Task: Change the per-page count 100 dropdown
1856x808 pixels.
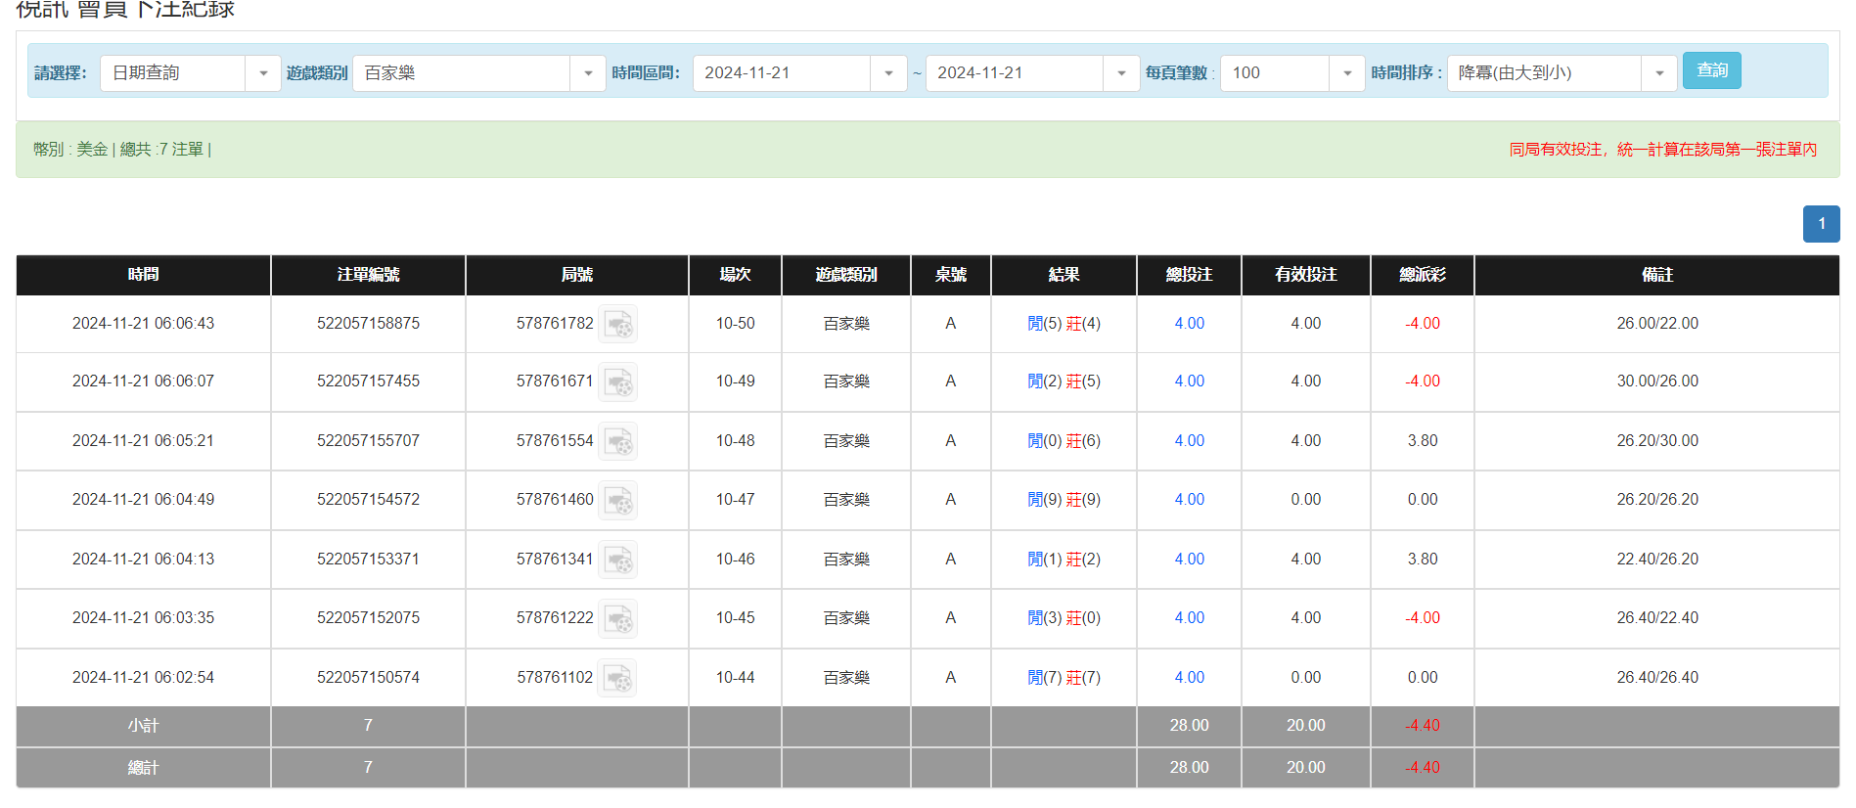Action: (x=1347, y=73)
